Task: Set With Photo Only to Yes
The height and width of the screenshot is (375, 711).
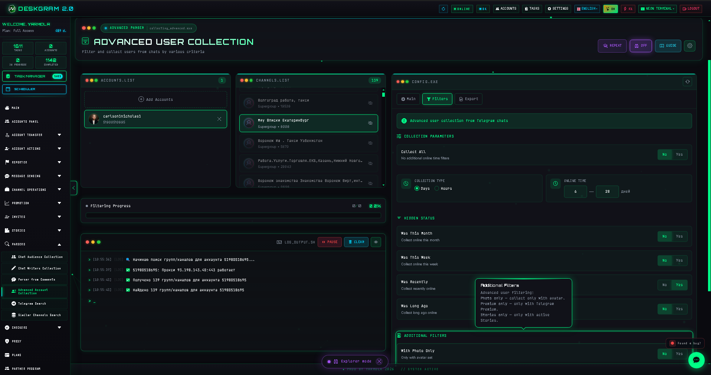Action: [679, 354]
